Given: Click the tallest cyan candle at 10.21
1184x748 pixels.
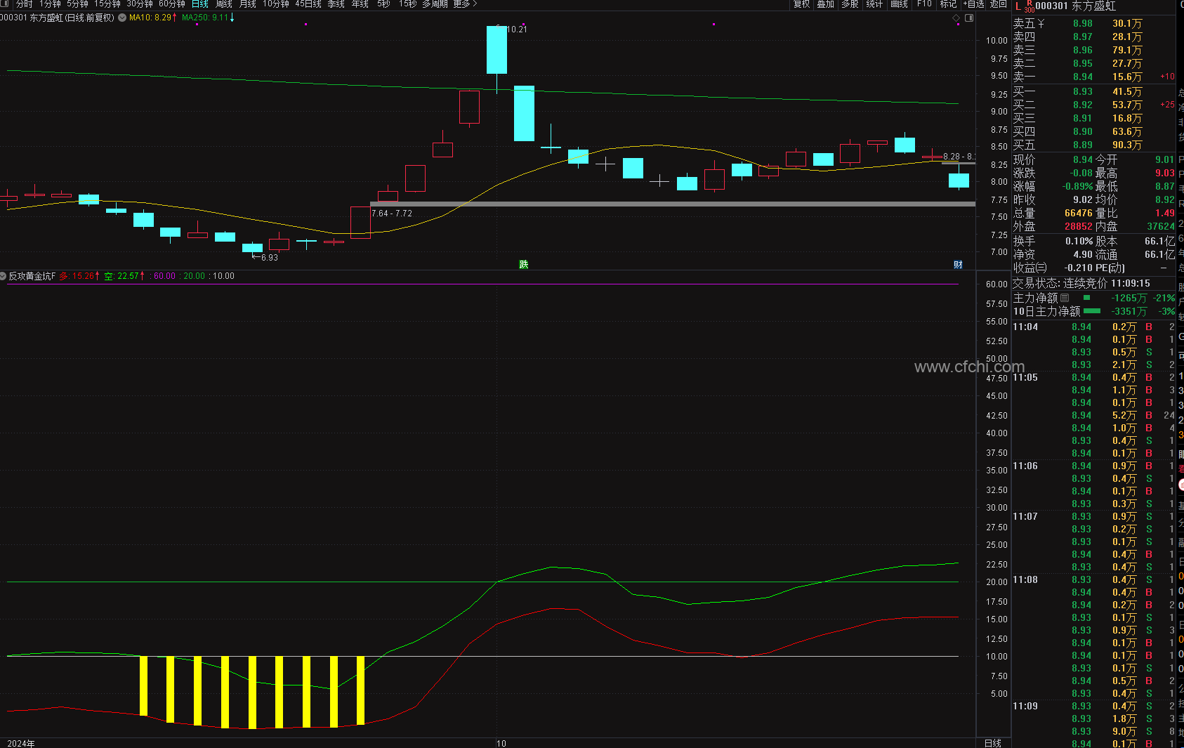Looking at the screenshot, I should [496, 50].
